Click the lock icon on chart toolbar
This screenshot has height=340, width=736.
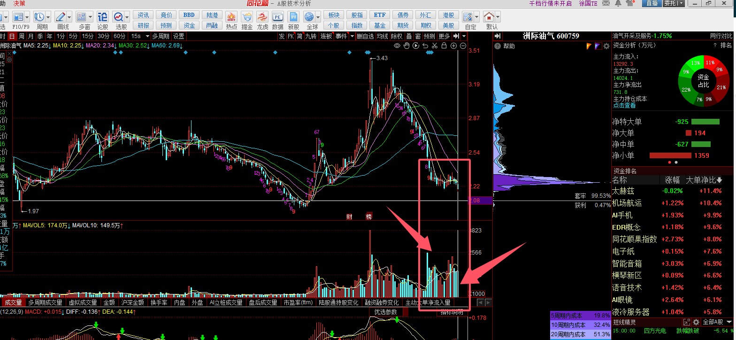click(444, 46)
